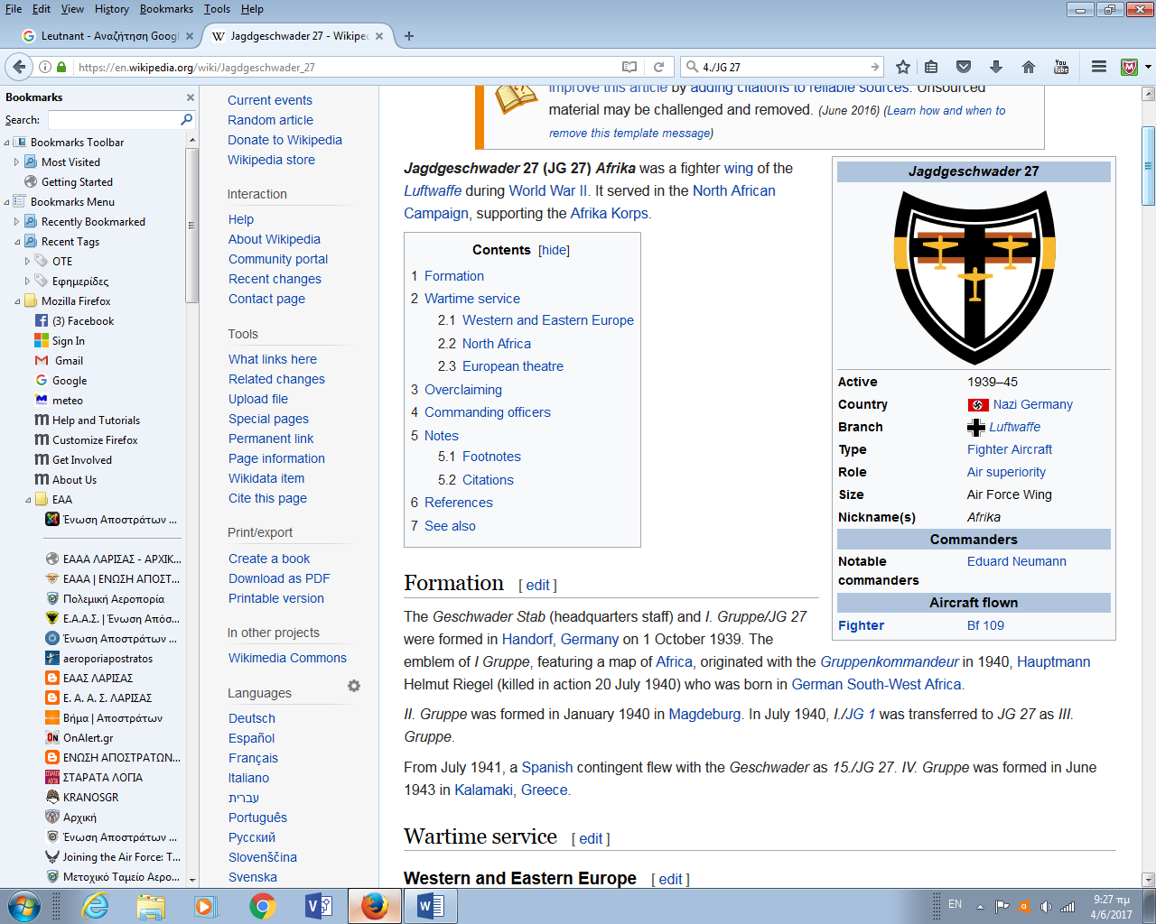Image resolution: width=1156 pixels, height=924 pixels.
Task: Edit the Formation section
Action: pyautogui.click(x=537, y=585)
